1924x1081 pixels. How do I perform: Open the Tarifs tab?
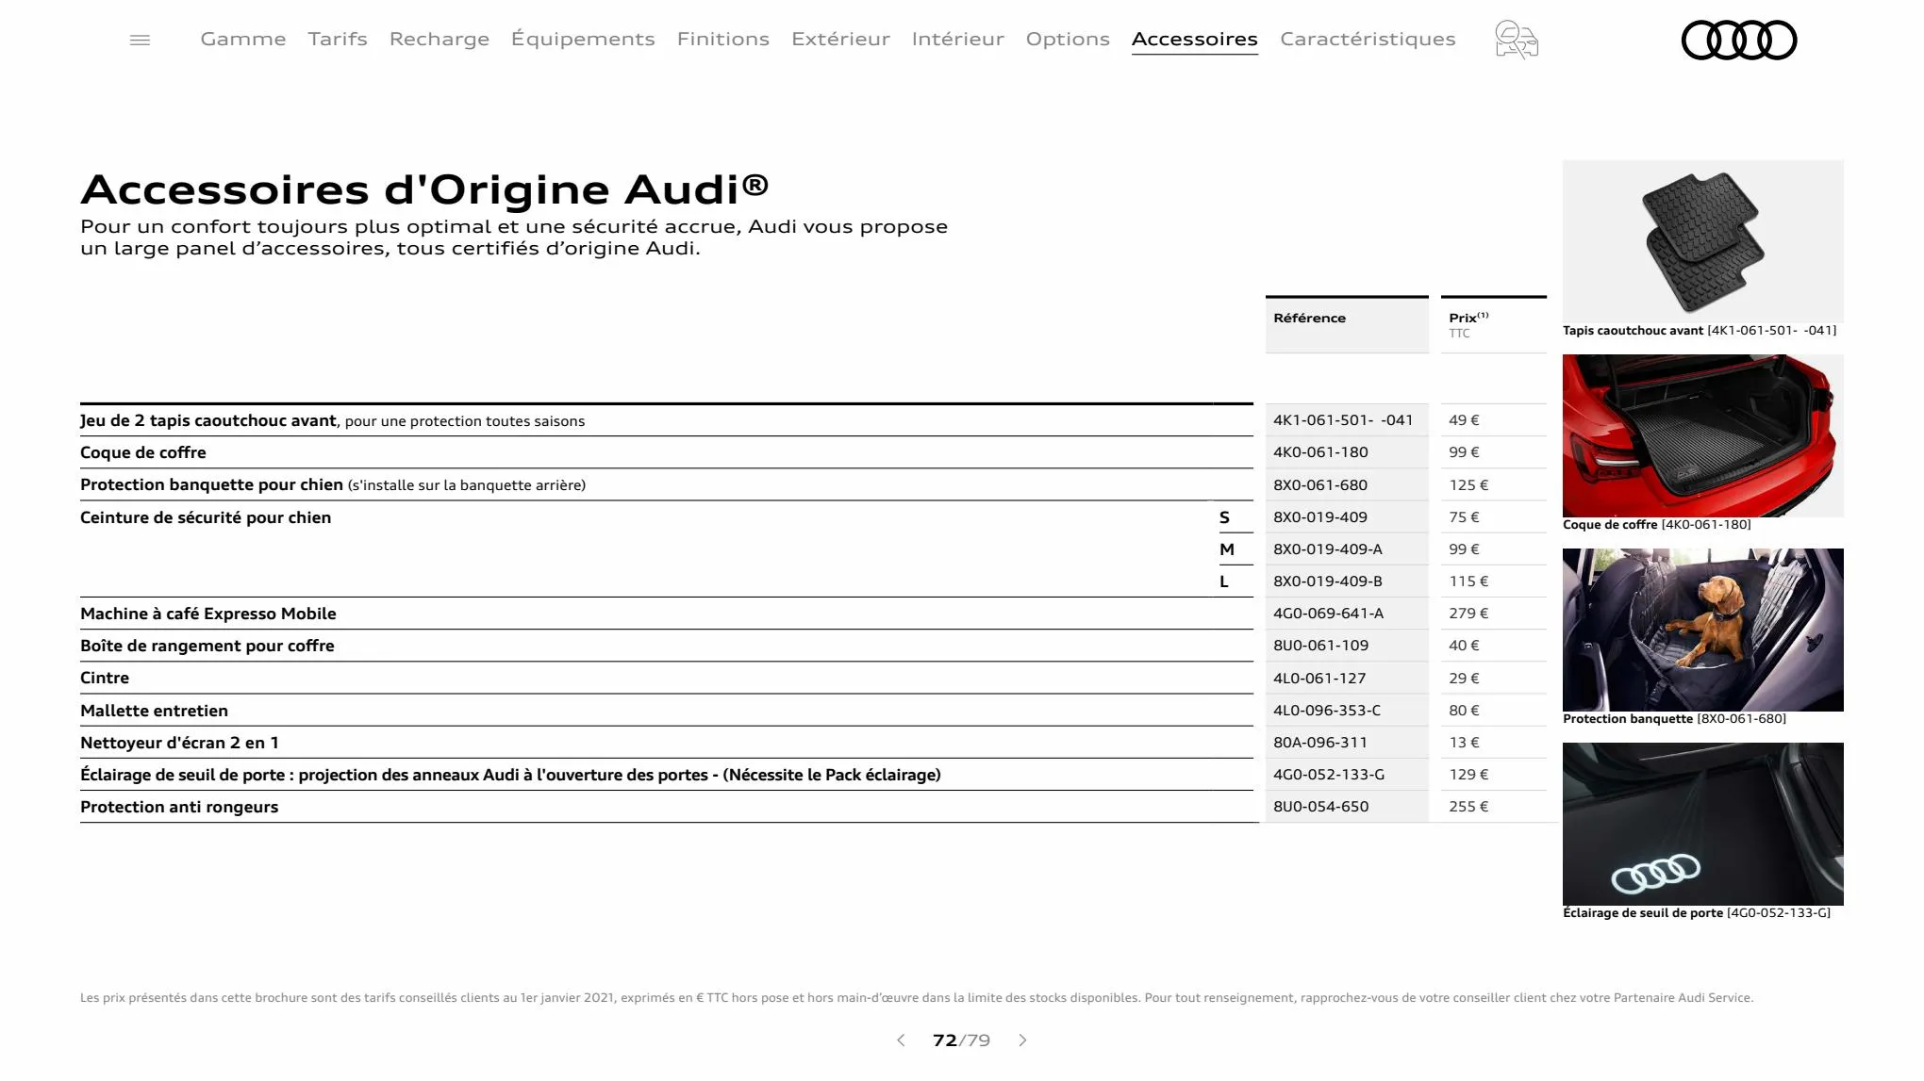(338, 40)
